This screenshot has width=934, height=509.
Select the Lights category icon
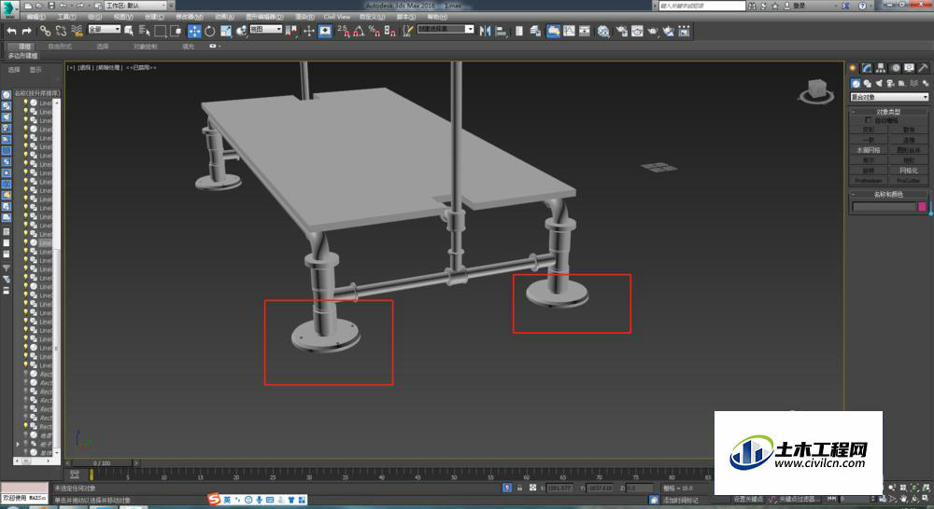(879, 84)
